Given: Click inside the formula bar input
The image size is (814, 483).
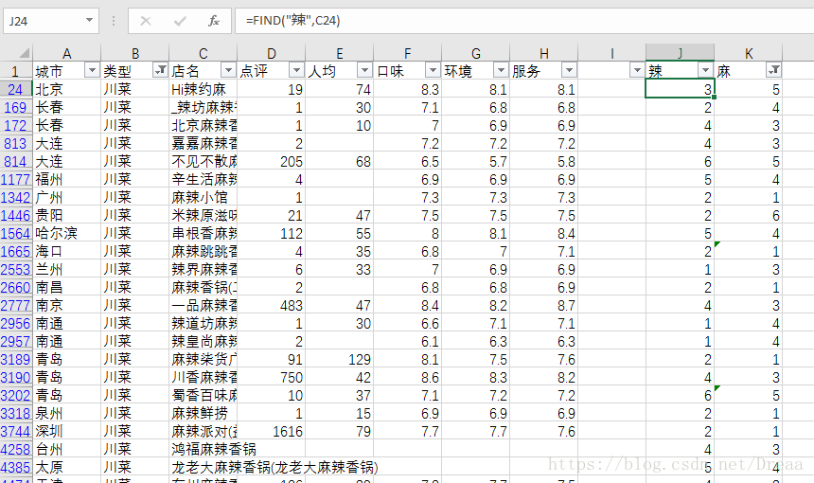Looking at the screenshot, I should 524,21.
